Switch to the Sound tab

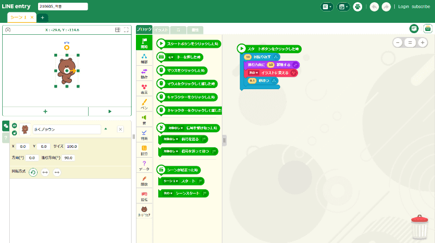coord(178,30)
